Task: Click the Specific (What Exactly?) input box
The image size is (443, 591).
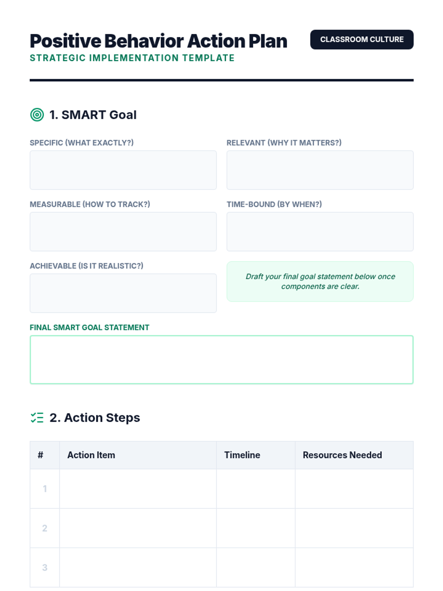Action: (123, 170)
